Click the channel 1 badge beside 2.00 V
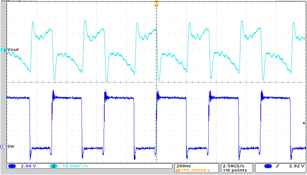 [x=12, y=166]
